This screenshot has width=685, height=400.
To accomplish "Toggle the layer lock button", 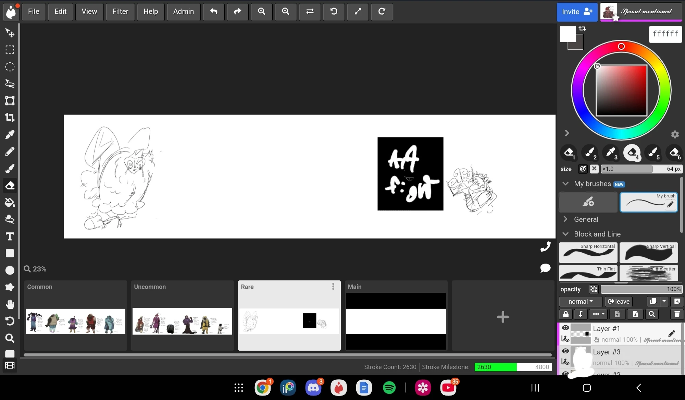I will [566, 314].
